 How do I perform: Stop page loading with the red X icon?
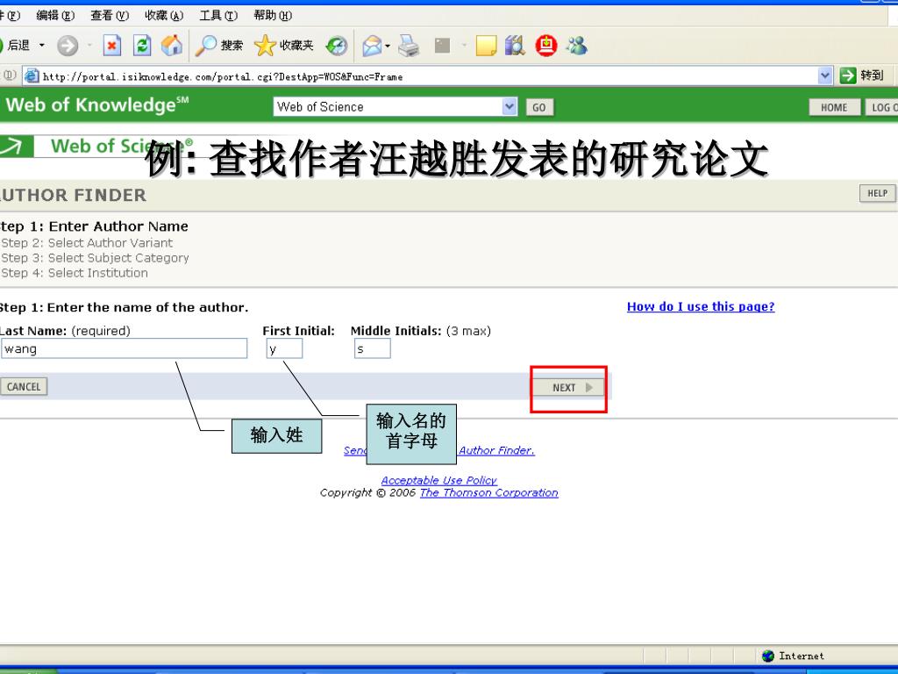click(x=112, y=46)
